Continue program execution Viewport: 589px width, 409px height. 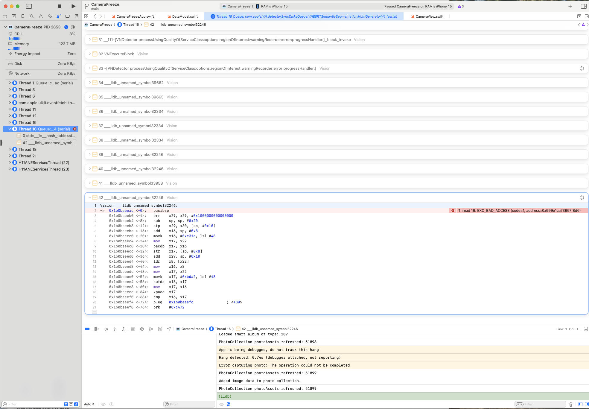point(97,329)
